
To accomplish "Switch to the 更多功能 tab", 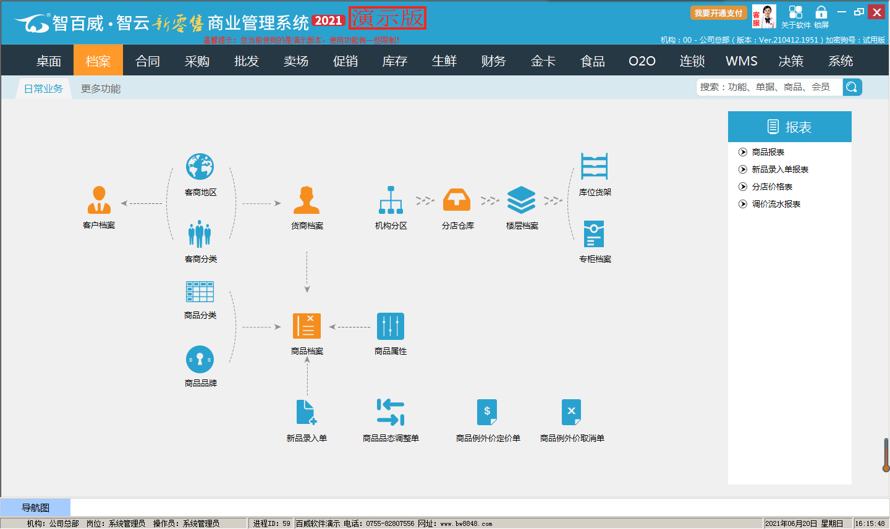I will [101, 89].
